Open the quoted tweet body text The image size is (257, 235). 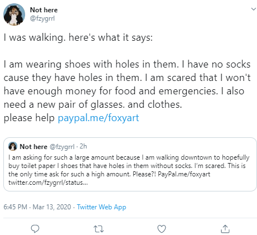pos(129,170)
